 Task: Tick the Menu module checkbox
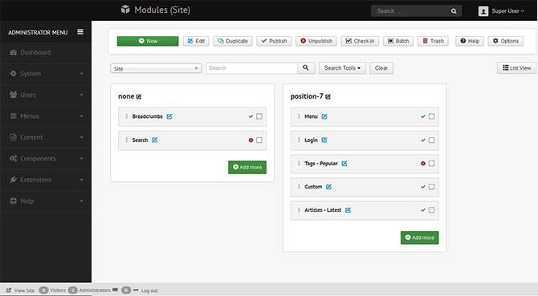[x=432, y=116]
